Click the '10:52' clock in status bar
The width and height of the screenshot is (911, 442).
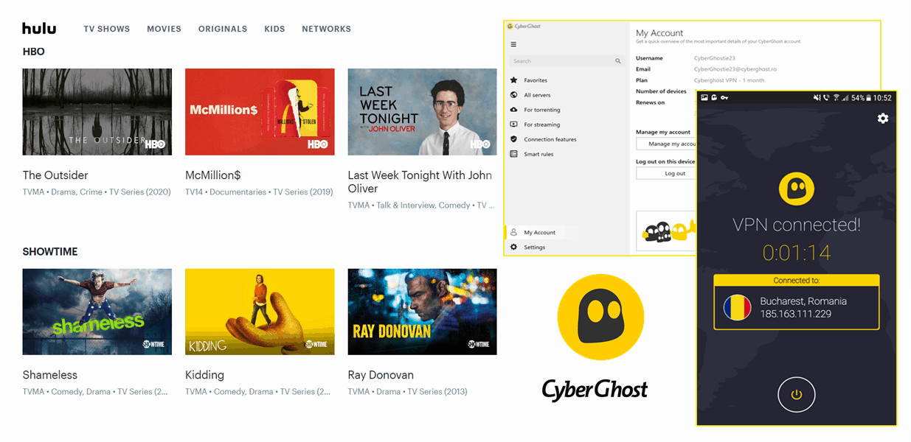click(x=882, y=98)
